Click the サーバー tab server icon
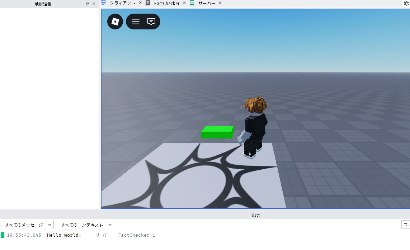410x250 pixels. [192, 3]
